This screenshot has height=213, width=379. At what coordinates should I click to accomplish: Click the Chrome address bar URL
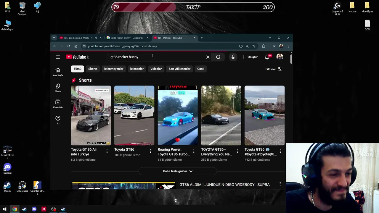pyautogui.click(x=123, y=46)
